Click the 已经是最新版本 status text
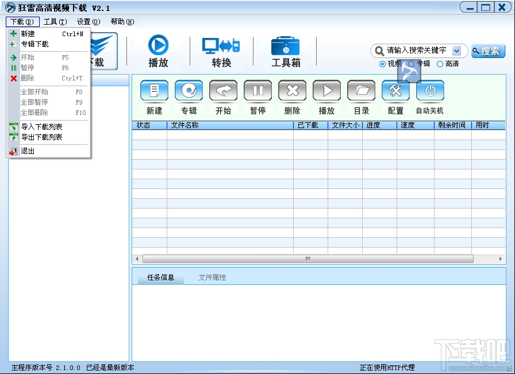Image resolution: width=515 pixels, height=374 pixels. (110, 368)
